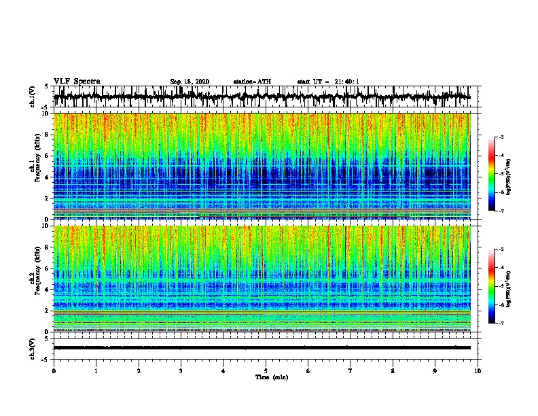The width and height of the screenshot is (538, 416).
Task: Click time axis tick label "5"
Action: (266, 371)
